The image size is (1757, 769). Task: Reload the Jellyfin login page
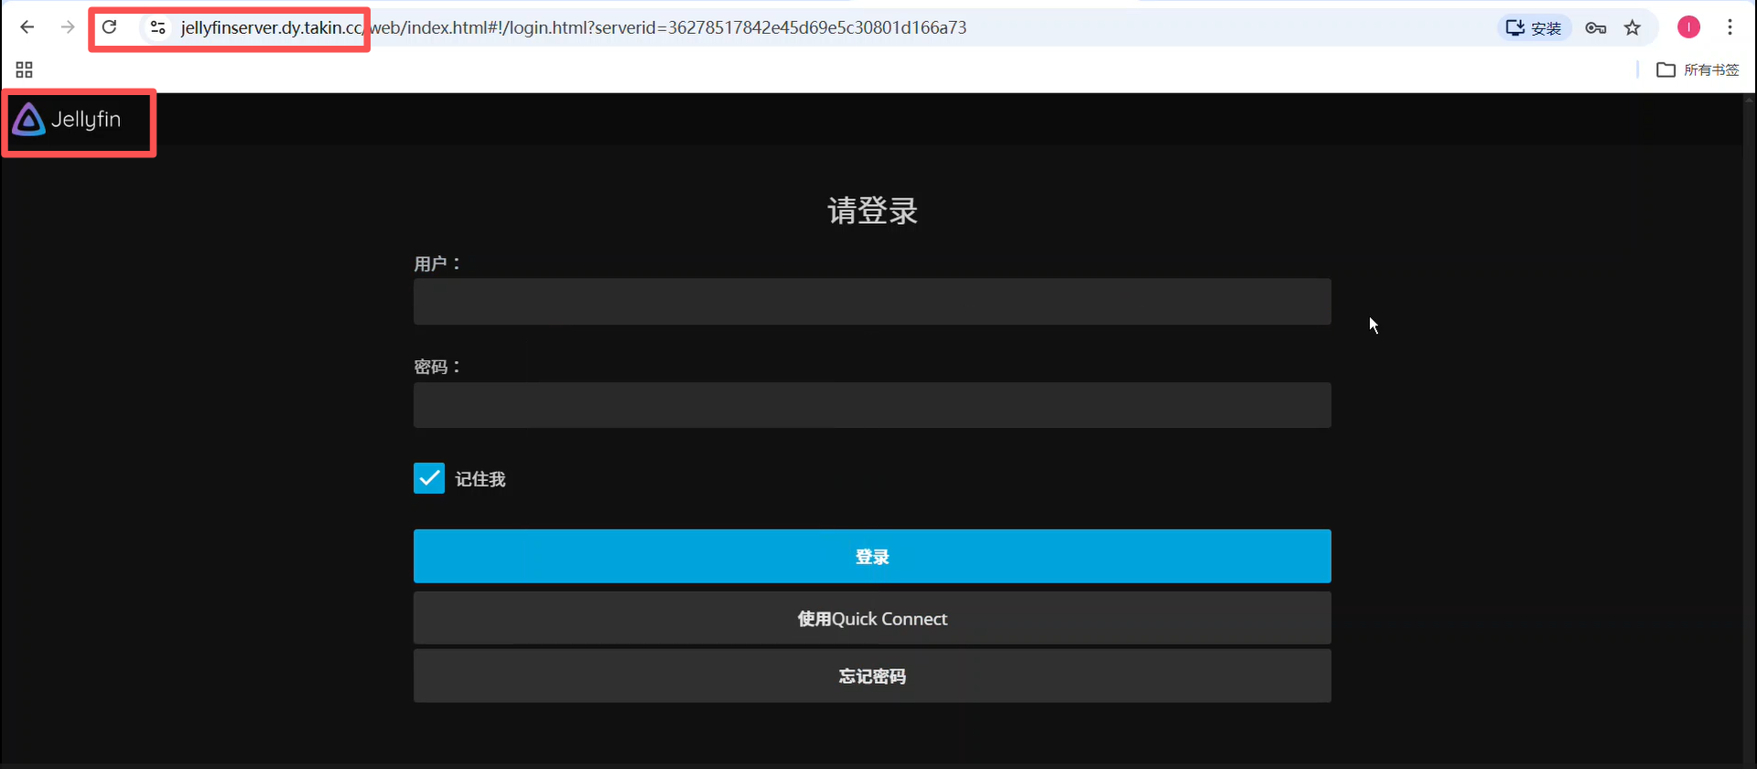point(109,27)
